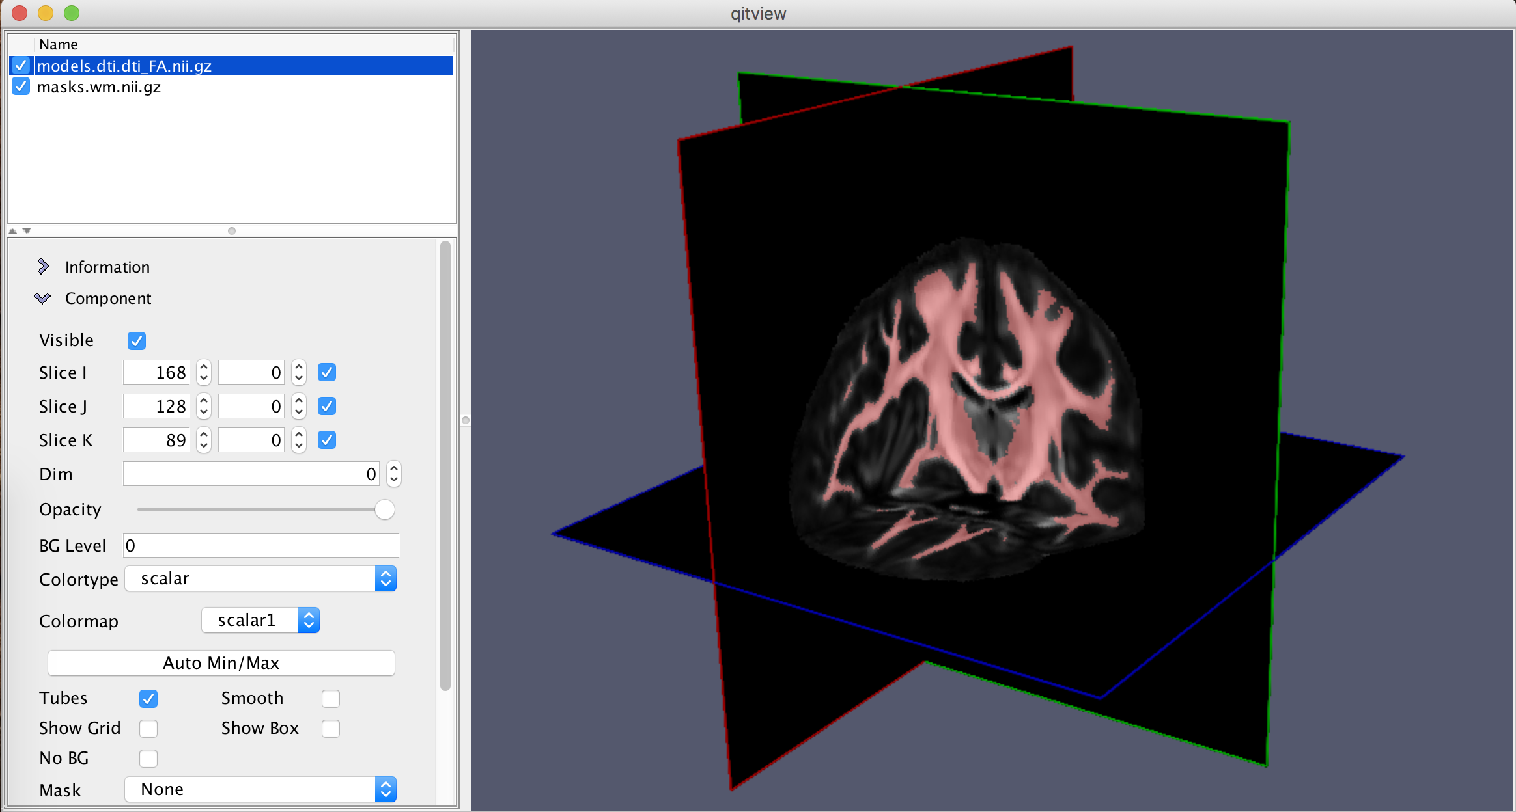The image size is (1516, 812).
Task: Click the Slice J value stepper
Action: point(204,407)
